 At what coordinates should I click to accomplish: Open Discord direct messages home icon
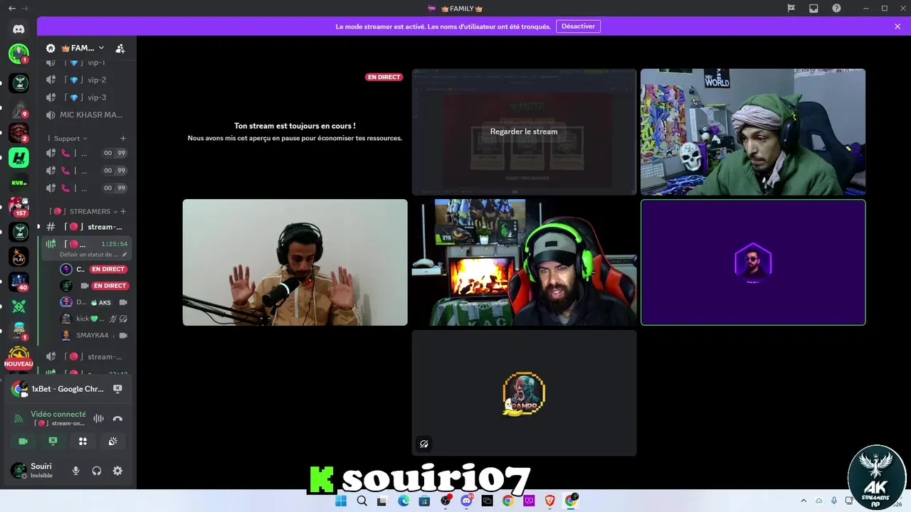19,29
